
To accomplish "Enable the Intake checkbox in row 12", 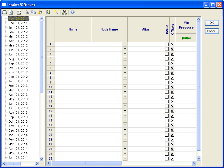I will pos(167,97).
